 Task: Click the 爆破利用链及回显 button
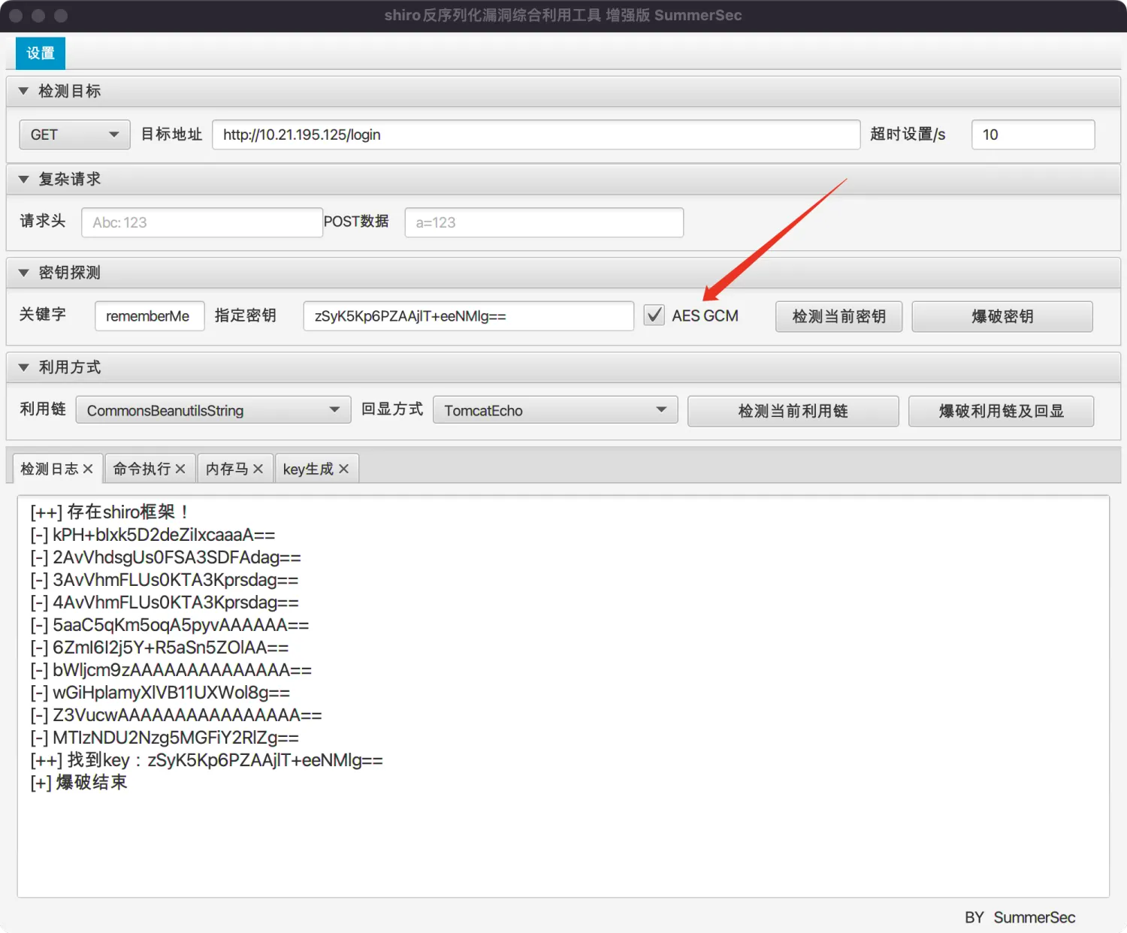click(x=1001, y=411)
